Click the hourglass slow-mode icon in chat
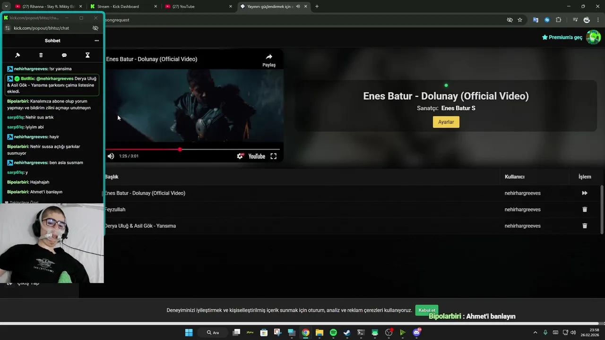Viewport: 605px width, 340px height. [87, 55]
